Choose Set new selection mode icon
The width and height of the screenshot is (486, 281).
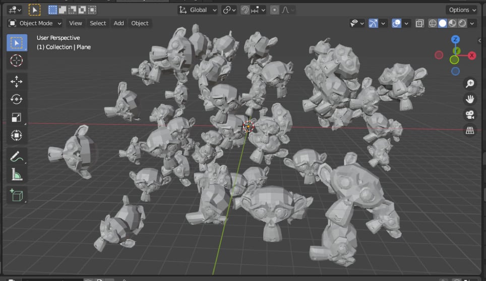pos(53,10)
